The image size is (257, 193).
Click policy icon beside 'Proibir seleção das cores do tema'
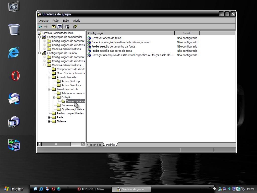pos(89,51)
